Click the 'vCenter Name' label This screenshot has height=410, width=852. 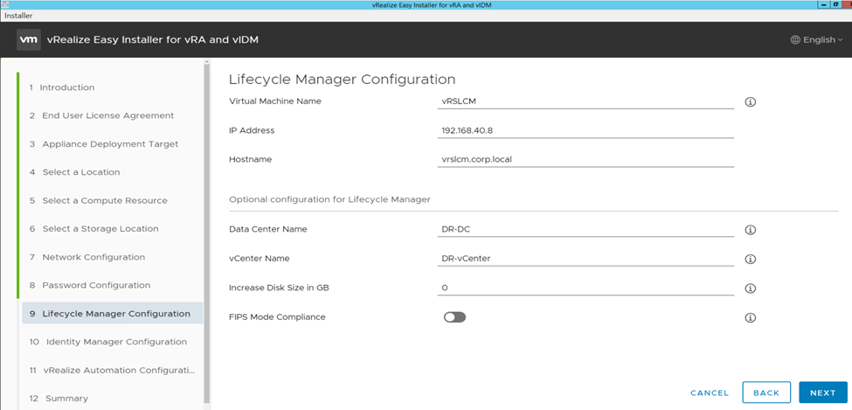(260, 259)
